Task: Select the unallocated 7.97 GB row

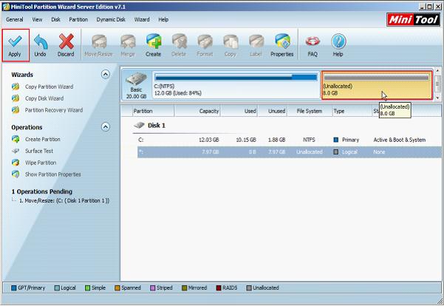Action: pyautogui.click(x=289, y=152)
